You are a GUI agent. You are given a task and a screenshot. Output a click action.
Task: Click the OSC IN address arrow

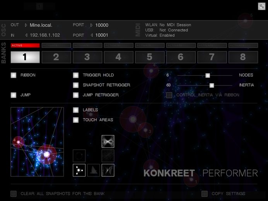(x=26, y=35)
